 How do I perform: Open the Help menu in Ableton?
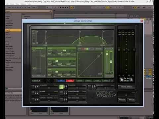click(29, 4)
